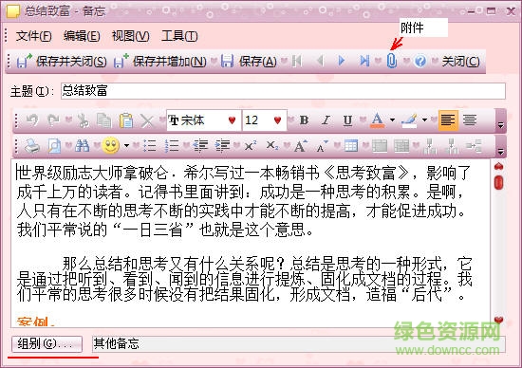This screenshot has height=368, width=522.
Task: Click the red vertical scrollbar thumb
Action: [x=498, y=182]
